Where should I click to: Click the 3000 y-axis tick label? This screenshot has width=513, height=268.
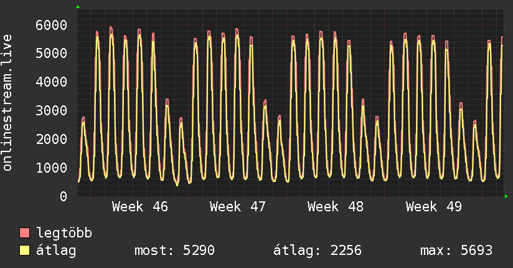click(52, 110)
